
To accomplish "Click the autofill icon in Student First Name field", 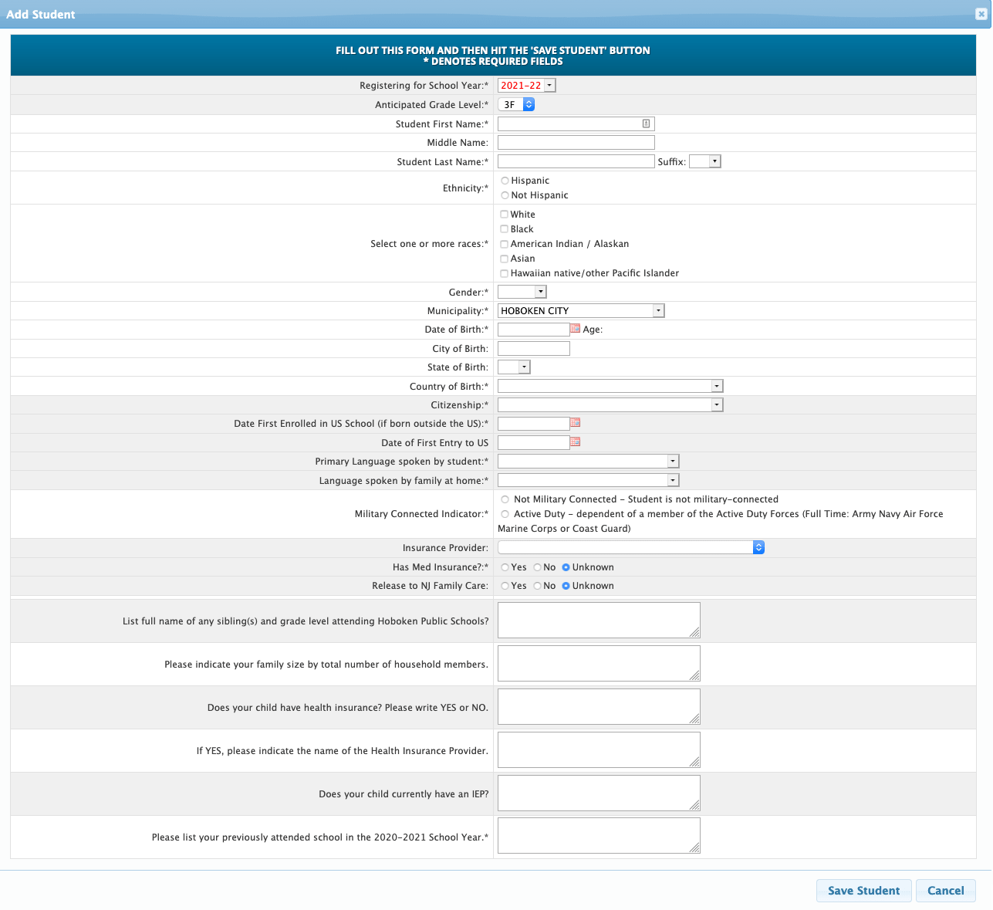I will 646,123.
